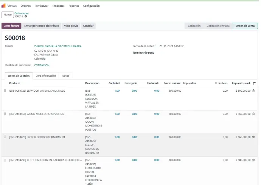Click the Descripción column header
This screenshot has width=261, height=185.
pos(92,83)
